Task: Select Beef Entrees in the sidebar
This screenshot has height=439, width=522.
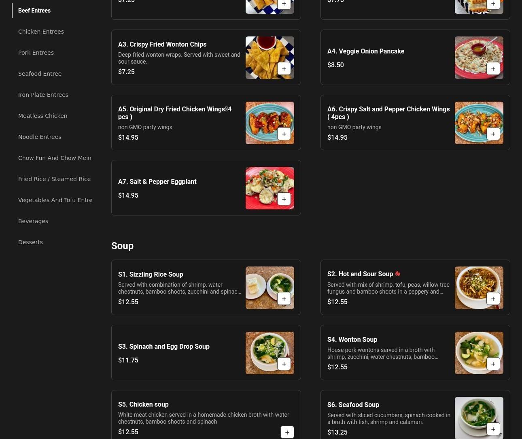Action: coord(34,11)
